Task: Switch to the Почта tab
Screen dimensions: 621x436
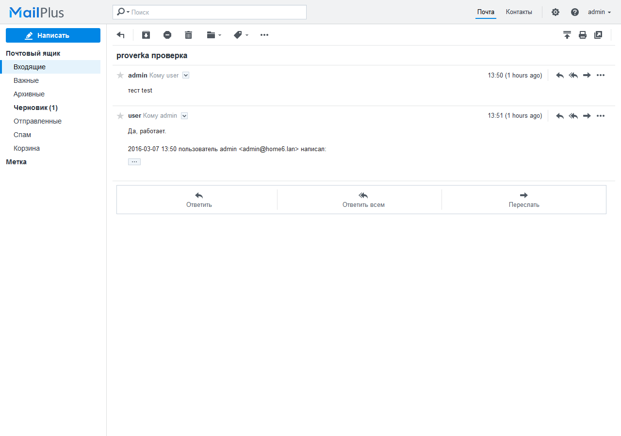Action: 486,12
